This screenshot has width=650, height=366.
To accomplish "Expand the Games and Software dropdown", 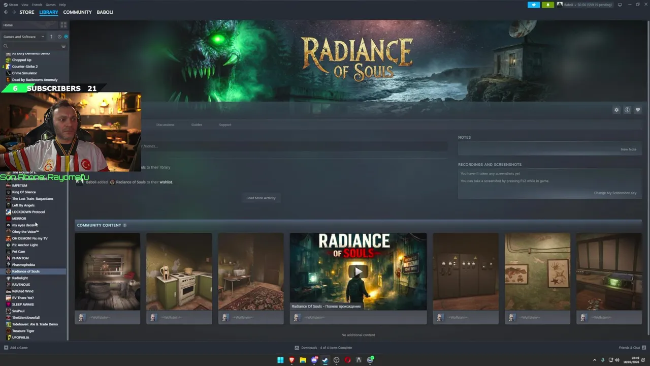I will (x=23, y=37).
